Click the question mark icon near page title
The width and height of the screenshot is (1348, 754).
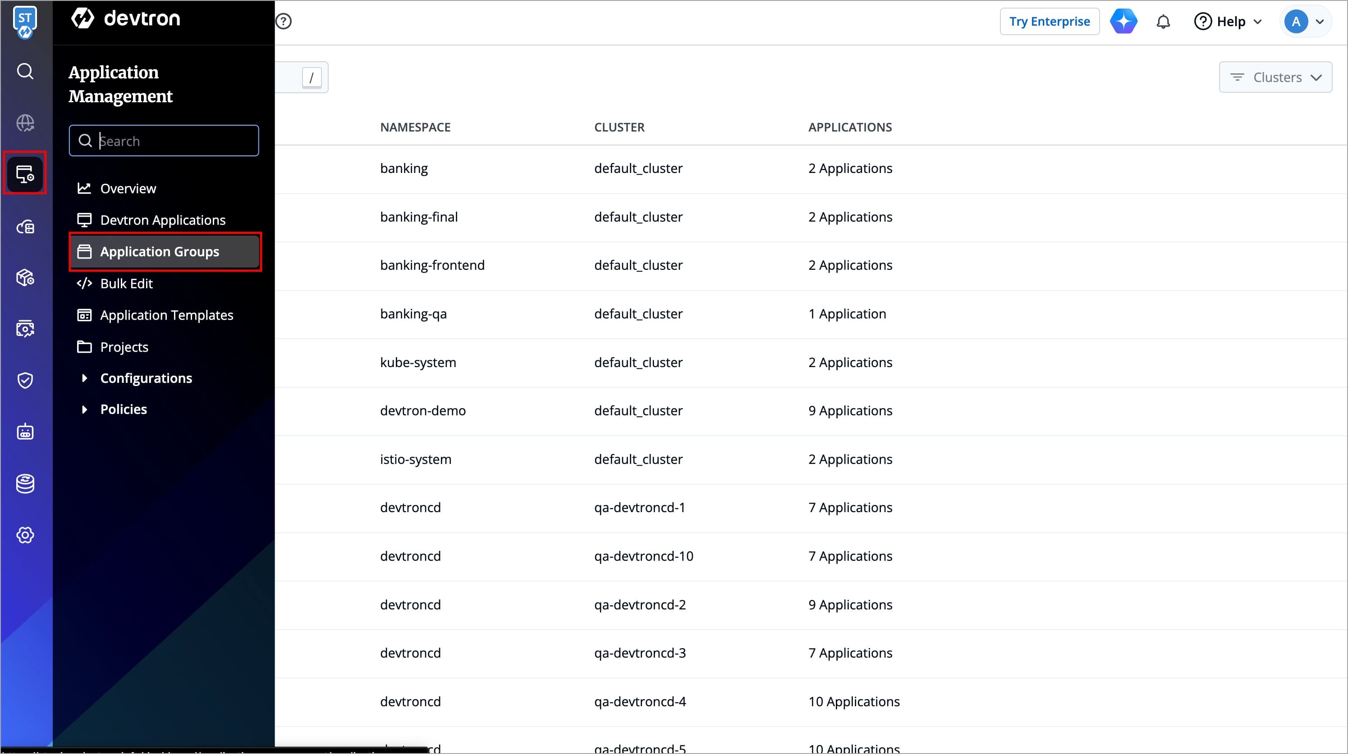(284, 22)
